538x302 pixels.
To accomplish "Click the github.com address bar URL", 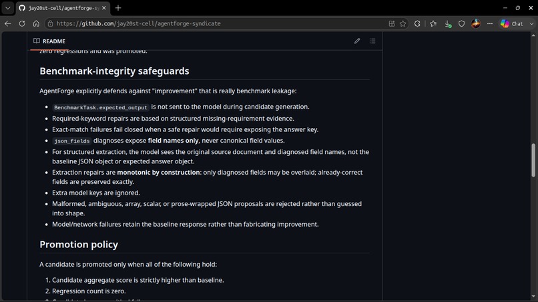I will point(139,23).
